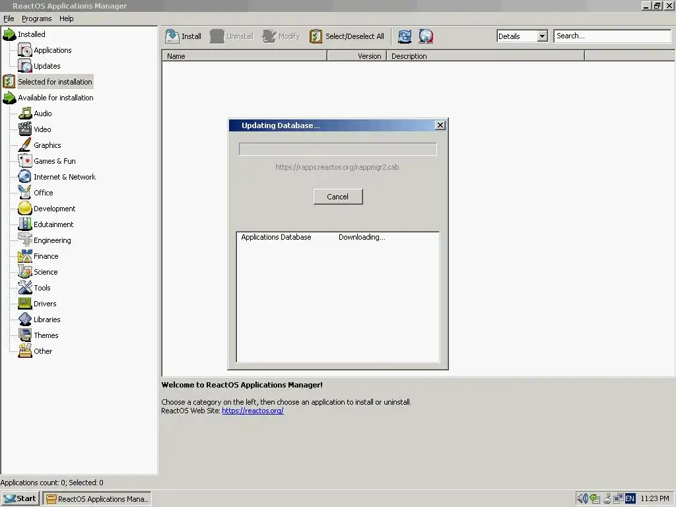Open the Themes category icon

(25, 335)
